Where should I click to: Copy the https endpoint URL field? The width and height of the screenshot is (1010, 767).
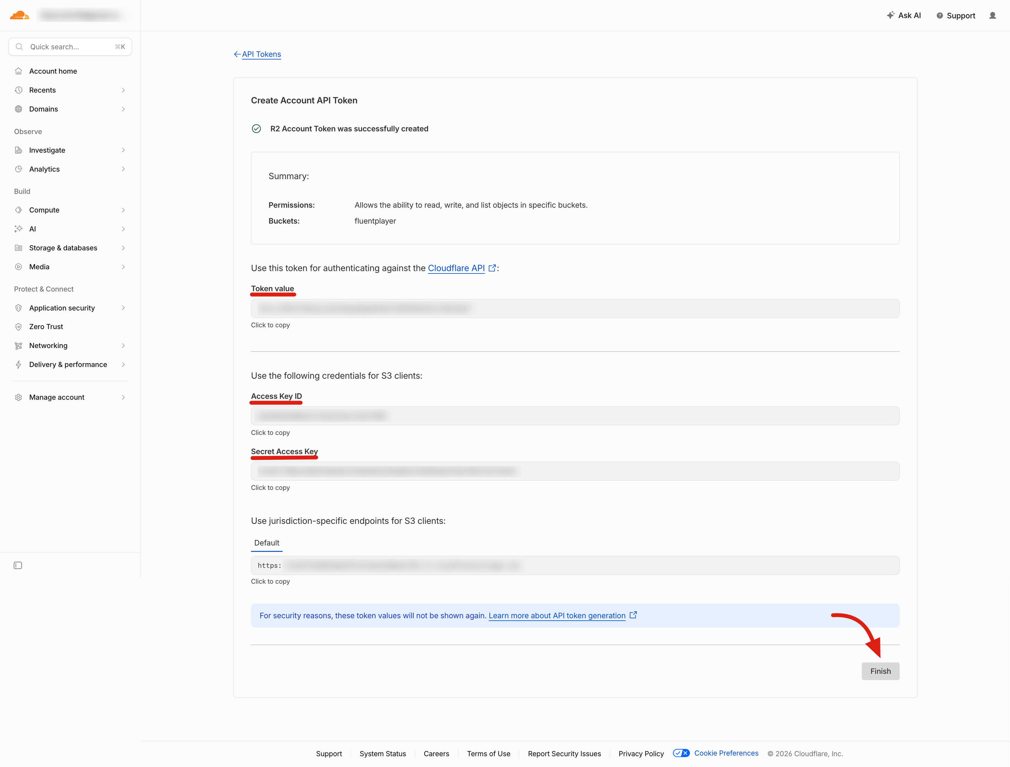(575, 566)
